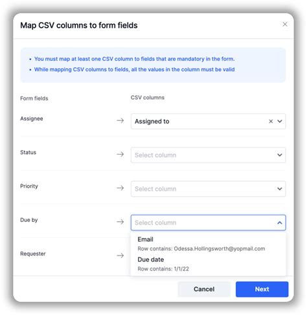Click the Assigned to selected value text
The height and width of the screenshot is (315, 307).
[x=152, y=122]
